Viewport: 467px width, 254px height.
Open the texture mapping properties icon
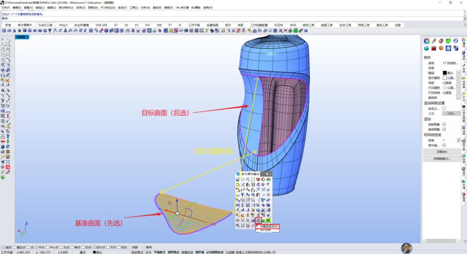[441, 41]
